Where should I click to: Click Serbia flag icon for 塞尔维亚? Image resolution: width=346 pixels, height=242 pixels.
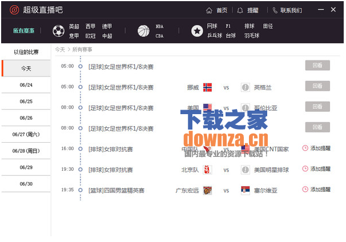[245, 191]
